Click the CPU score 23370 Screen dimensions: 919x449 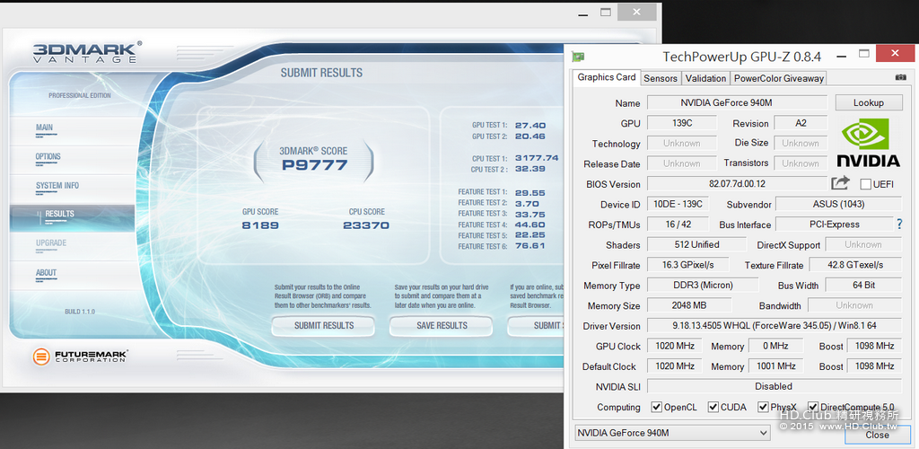coord(367,225)
